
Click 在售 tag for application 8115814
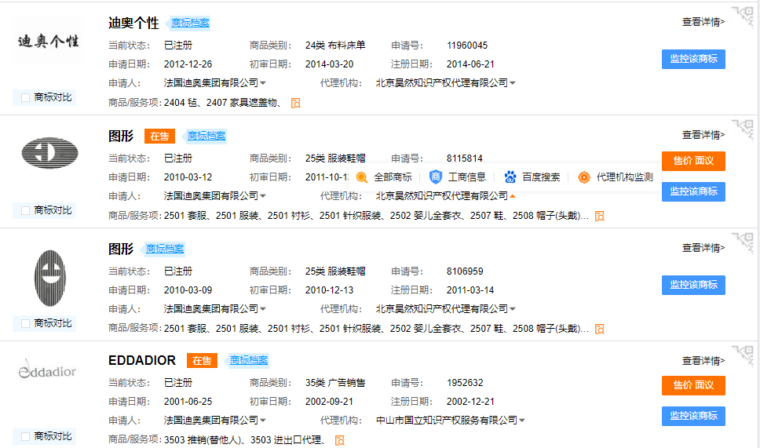point(159,136)
